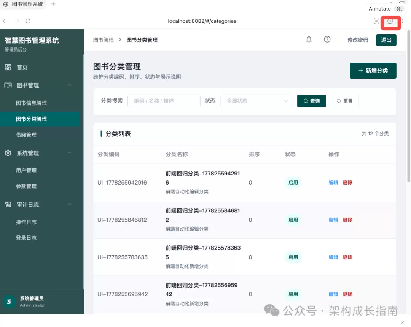Click the browser forward arrow
This screenshot has width=411, height=327.
[16, 21]
